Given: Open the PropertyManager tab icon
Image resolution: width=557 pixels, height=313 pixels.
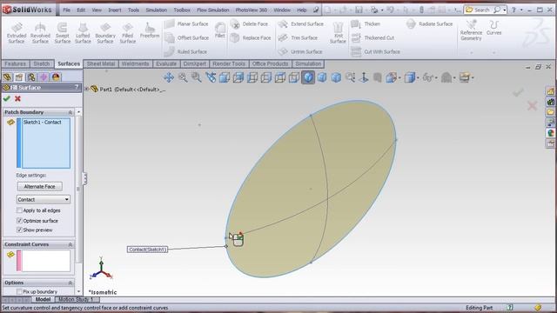Looking at the screenshot, I should pyautogui.click(x=19, y=77).
